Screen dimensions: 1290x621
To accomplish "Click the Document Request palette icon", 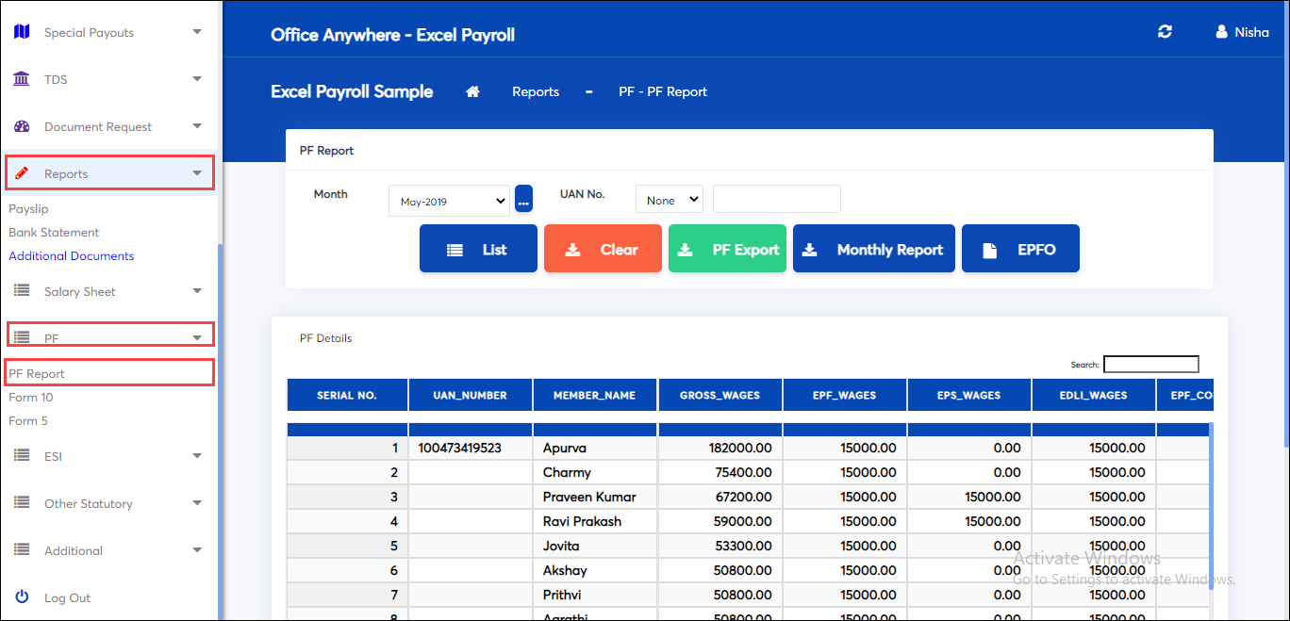I will tap(22, 126).
